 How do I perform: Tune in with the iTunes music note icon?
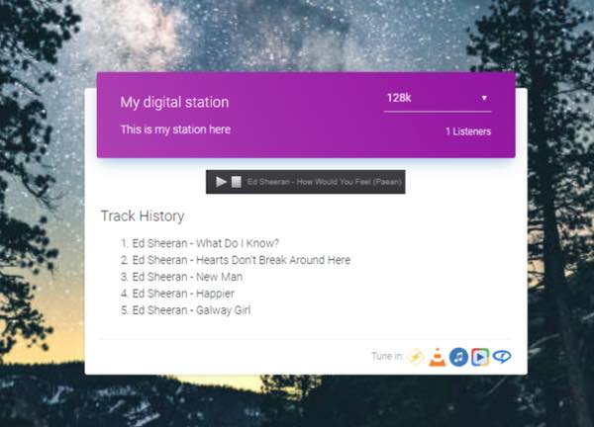tap(458, 357)
